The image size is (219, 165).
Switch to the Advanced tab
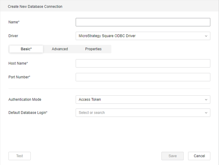[60, 49]
